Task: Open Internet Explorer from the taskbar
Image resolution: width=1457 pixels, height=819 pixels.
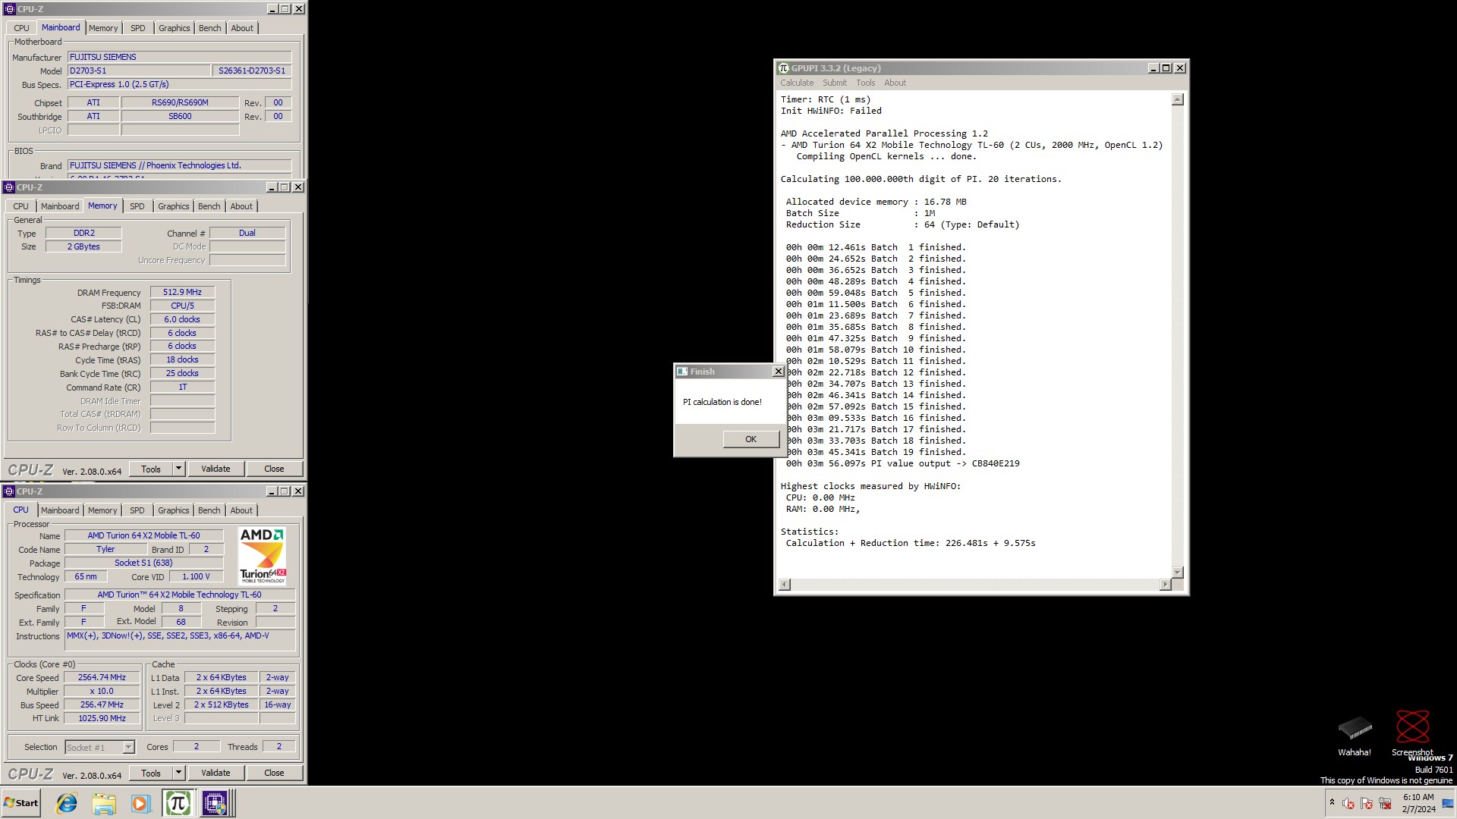Action: click(67, 803)
